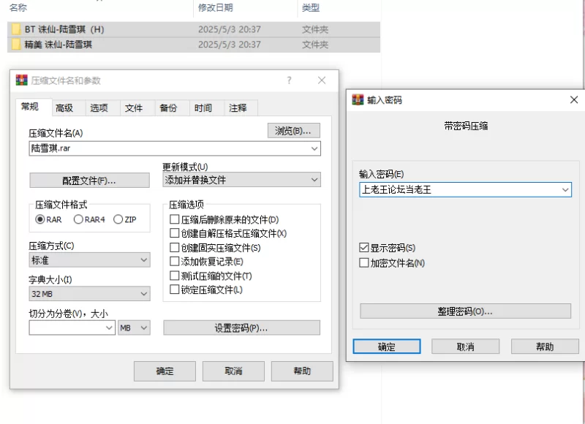Sort by the 名称 column header
The image size is (585, 424).
tap(18, 7)
